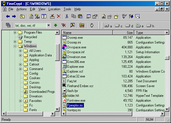This screenshot has width=171, height=123.
Task: Select the Faq.txt file
Action: (72, 81)
